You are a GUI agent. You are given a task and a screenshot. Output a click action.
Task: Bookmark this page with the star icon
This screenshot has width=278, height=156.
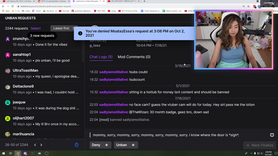[248, 6]
